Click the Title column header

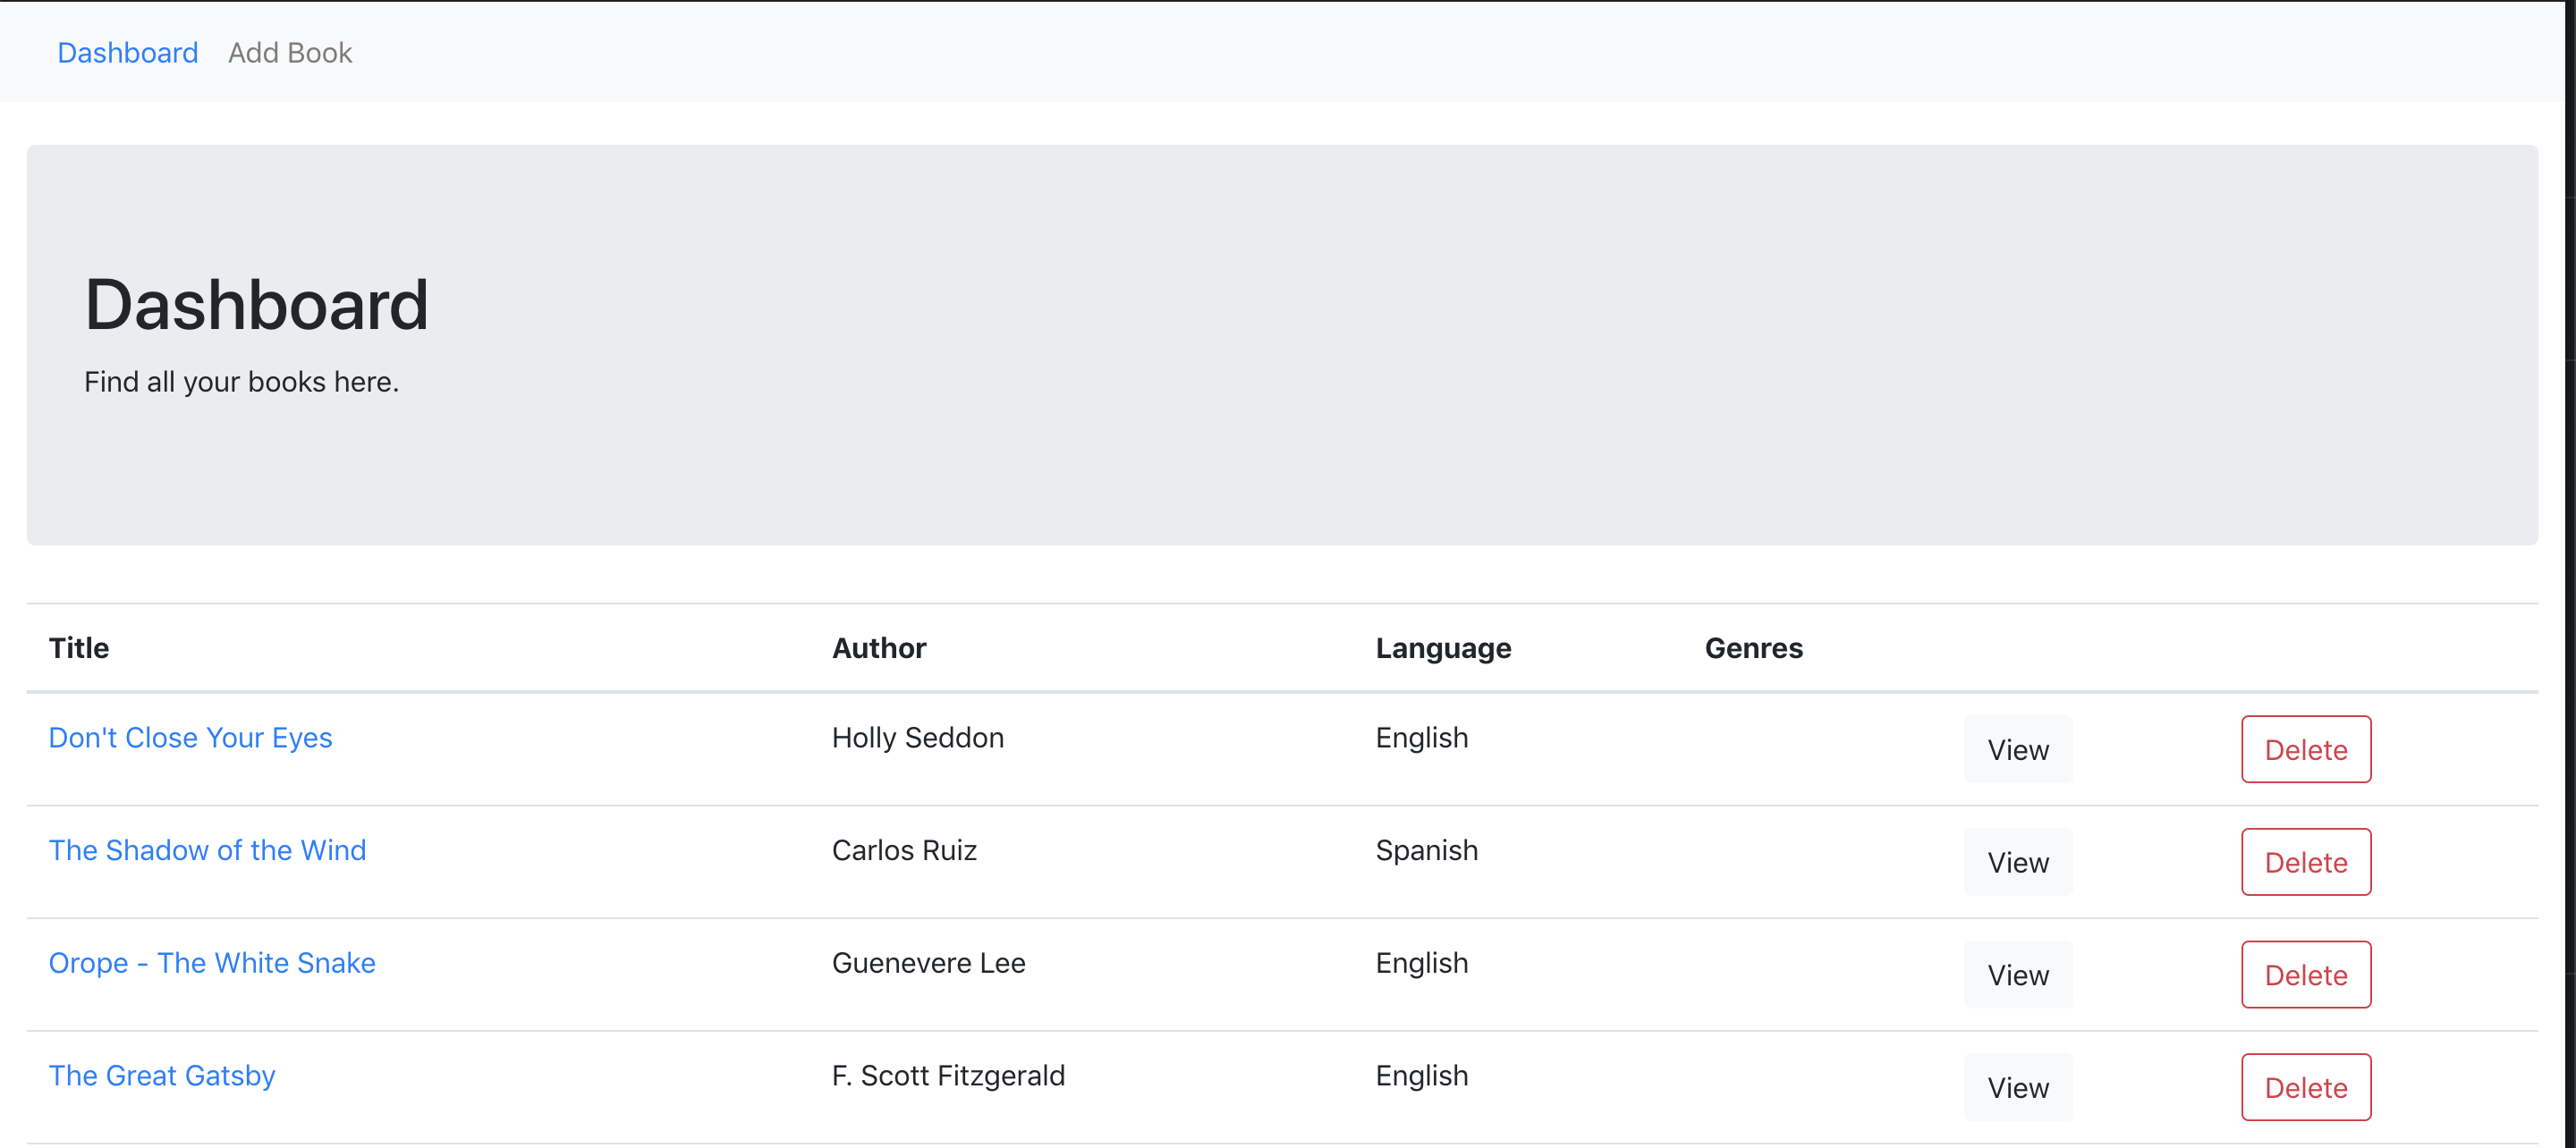pyautogui.click(x=79, y=648)
